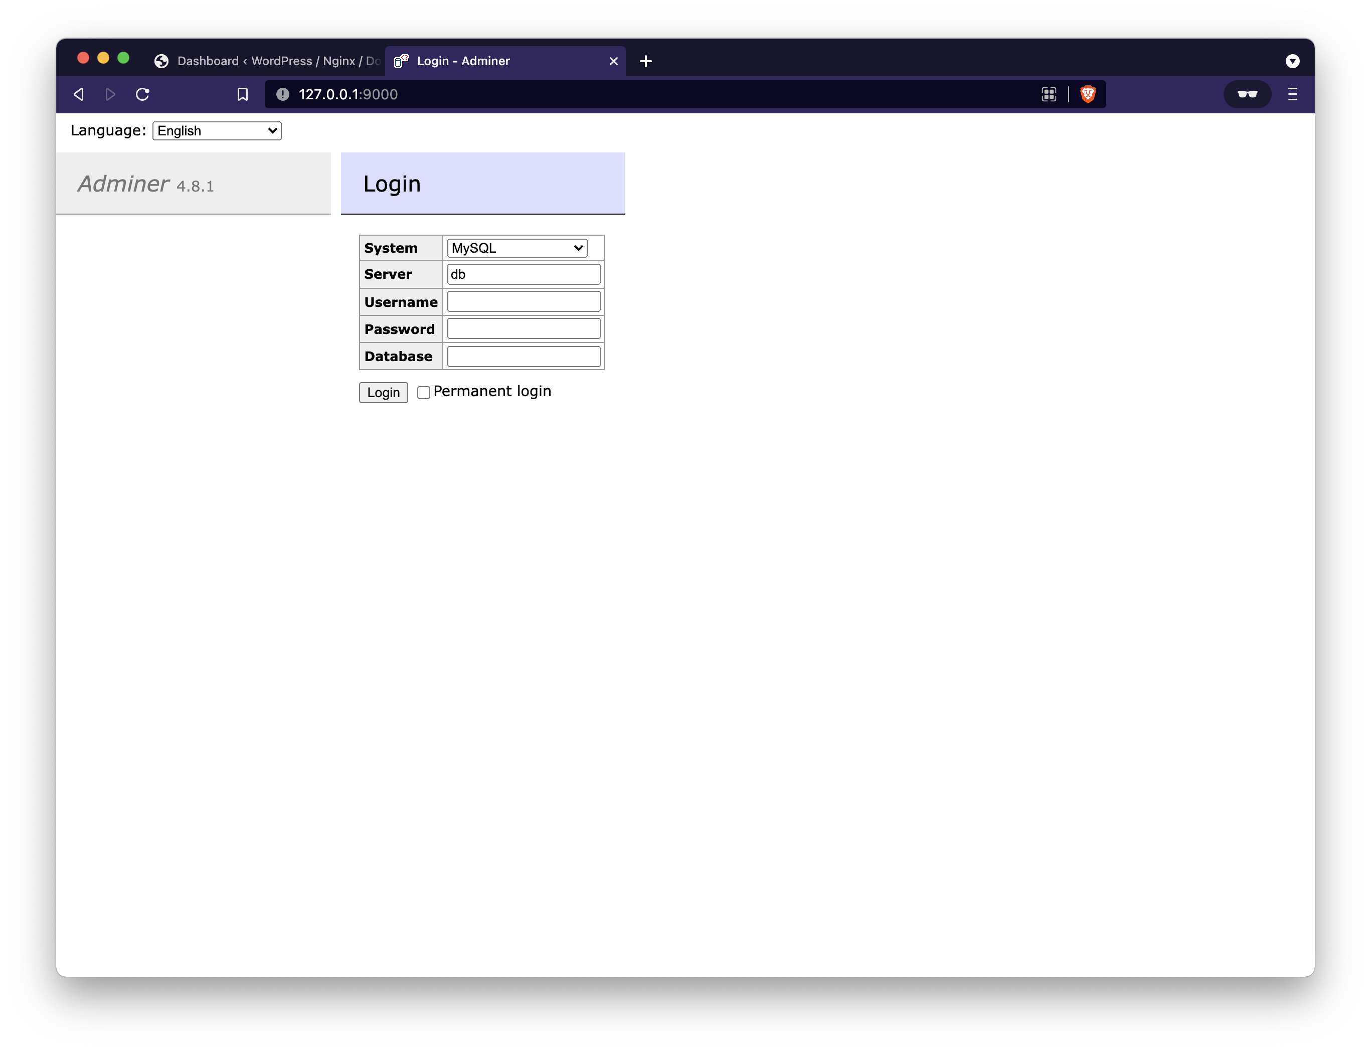Image resolution: width=1371 pixels, height=1051 pixels.
Task: Open the tab search dropdown arrow
Action: click(x=1292, y=61)
